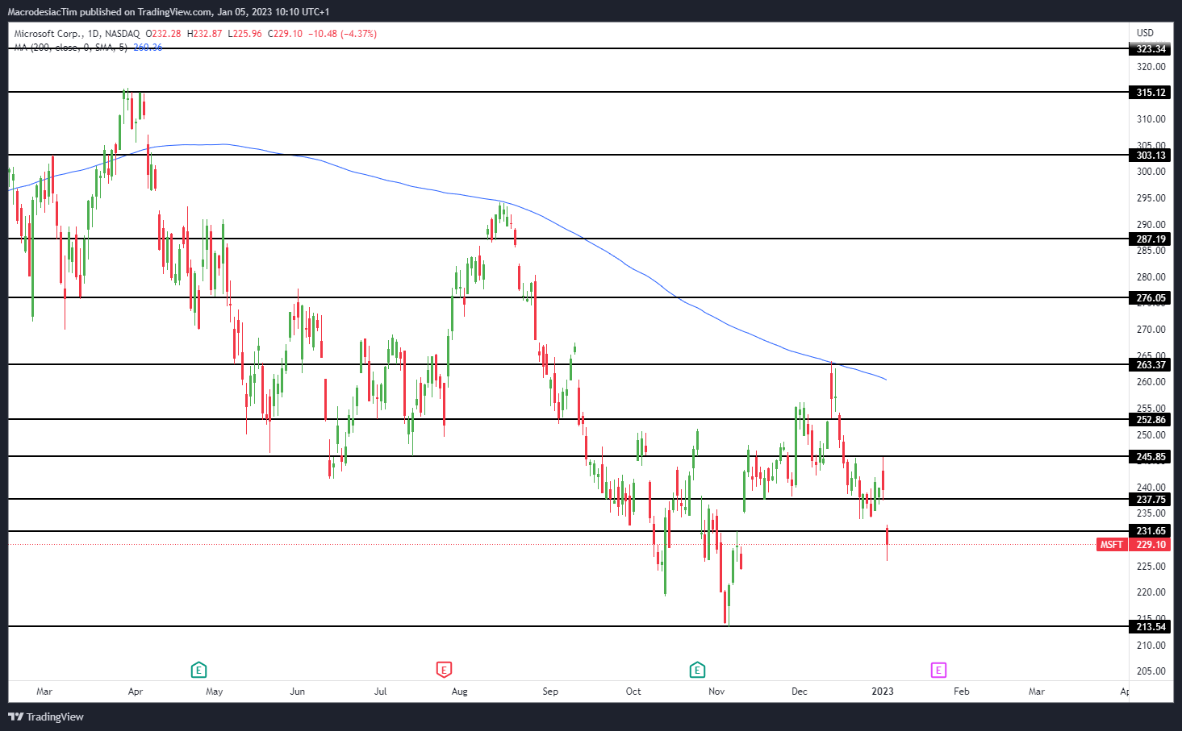Click the 270.00 price axis value

point(1151,330)
